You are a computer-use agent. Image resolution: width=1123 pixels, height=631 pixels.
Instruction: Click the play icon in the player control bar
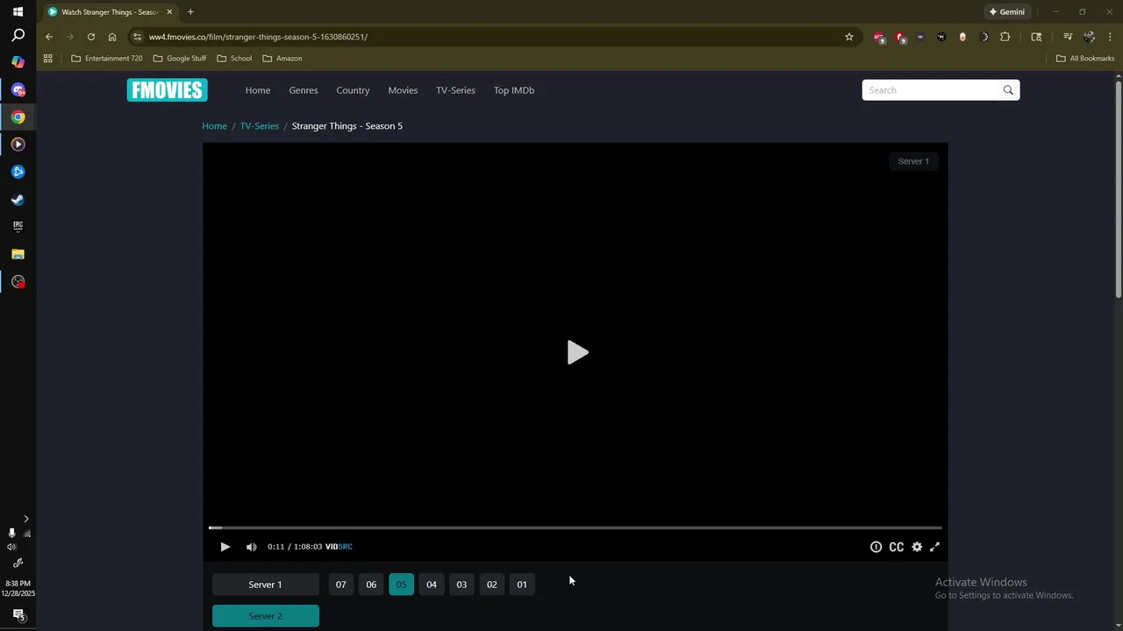(x=225, y=547)
